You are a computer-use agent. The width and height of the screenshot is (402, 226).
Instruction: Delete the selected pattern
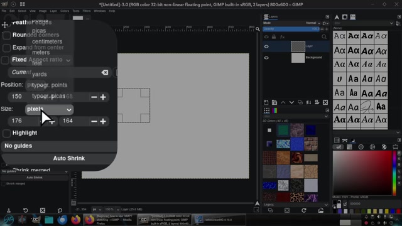point(287,210)
